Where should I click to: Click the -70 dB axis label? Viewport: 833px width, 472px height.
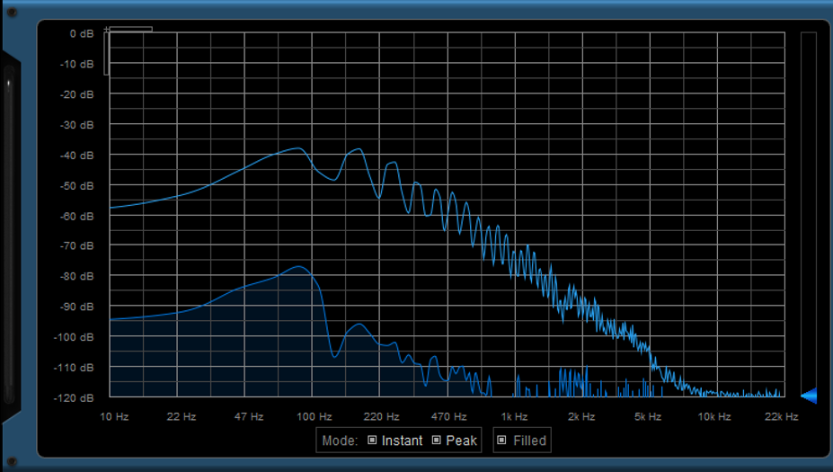[x=76, y=245]
